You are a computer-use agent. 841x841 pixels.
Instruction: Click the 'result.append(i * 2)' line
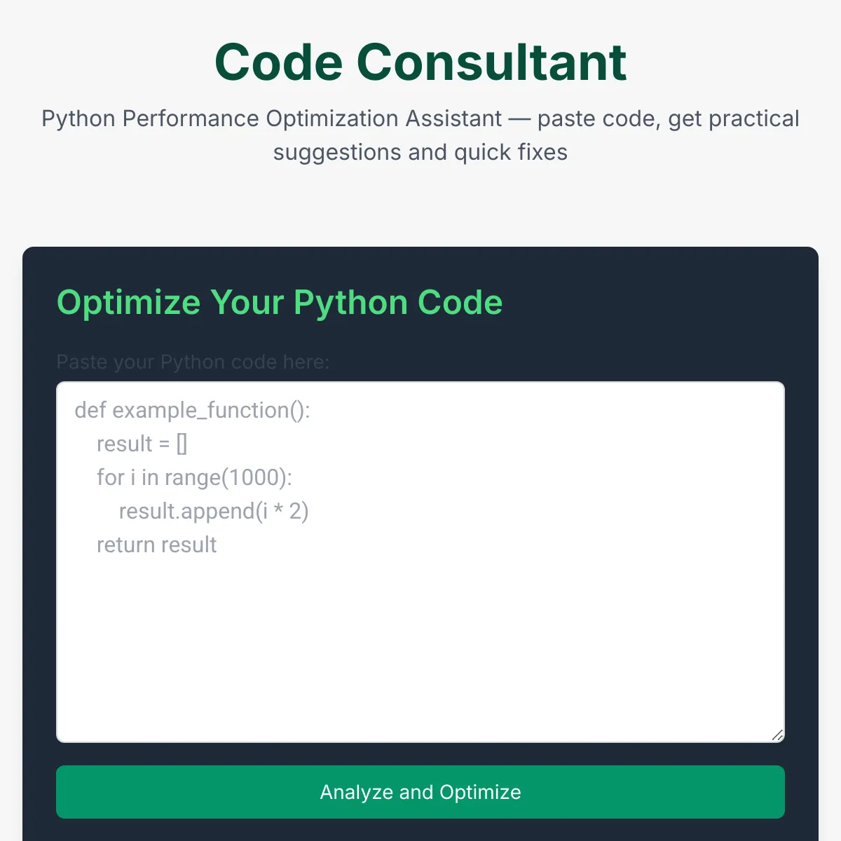214,511
